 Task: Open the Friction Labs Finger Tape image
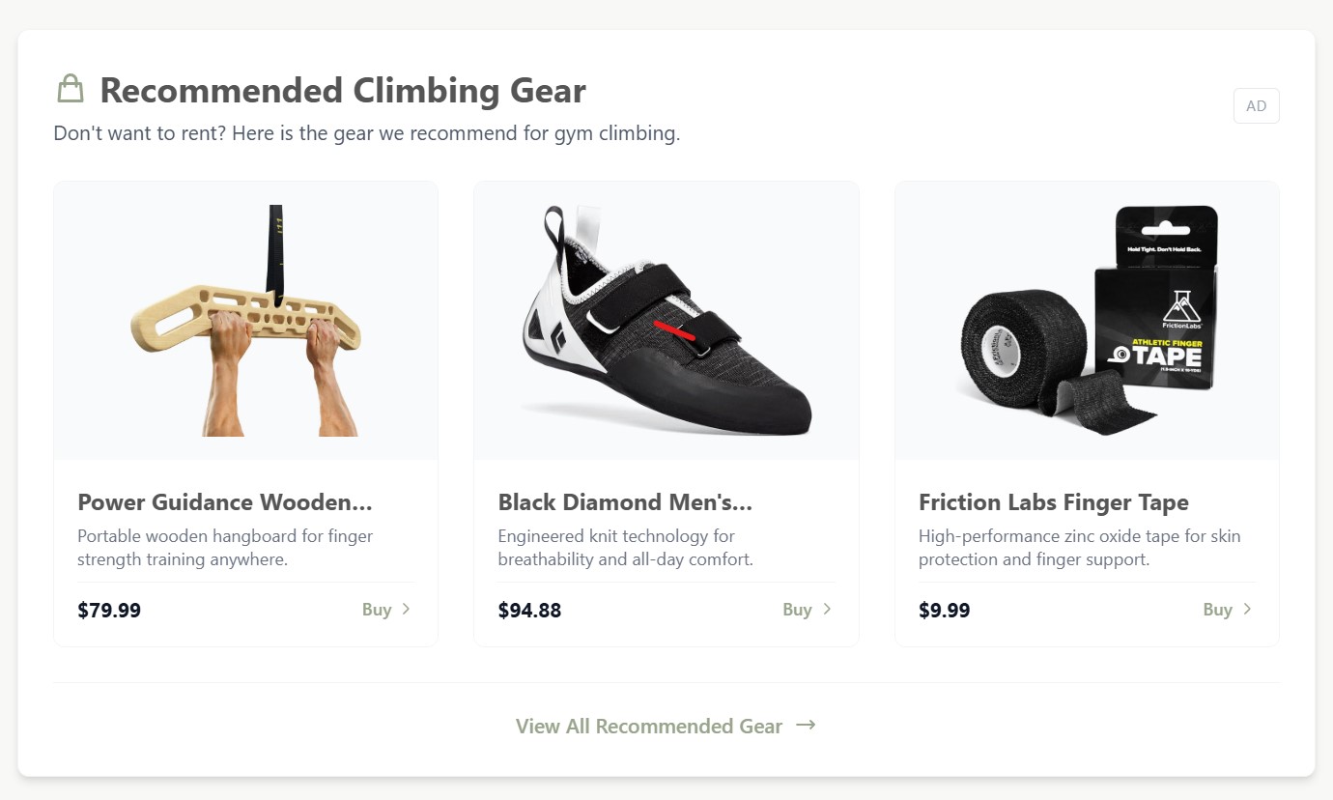coord(1087,319)
